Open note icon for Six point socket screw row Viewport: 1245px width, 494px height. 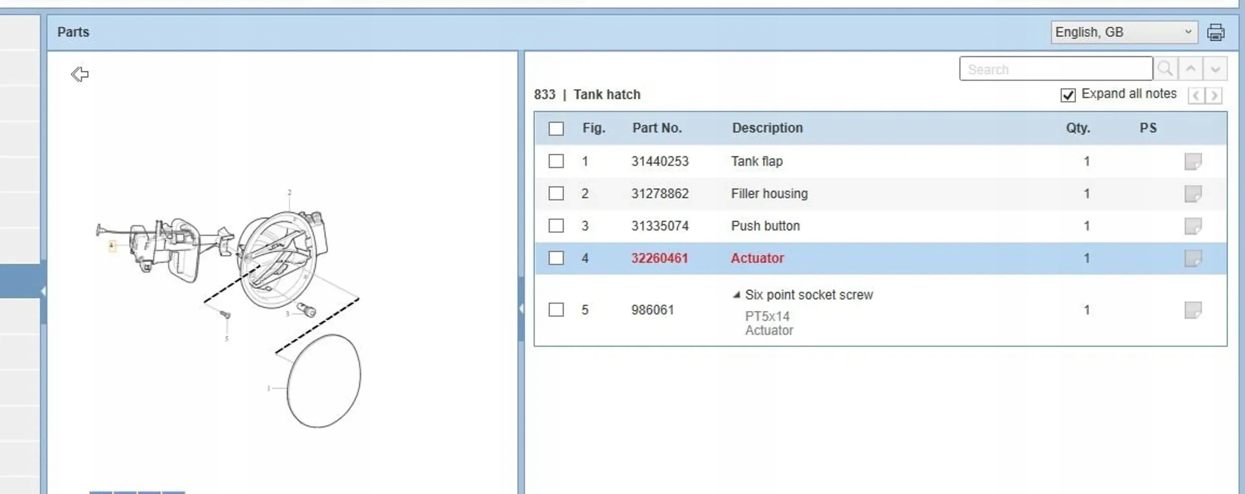pyautogui.click(x=1193, y=310)
